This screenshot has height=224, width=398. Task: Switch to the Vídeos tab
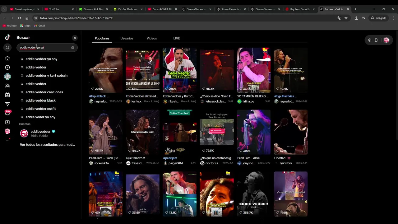coord(152,38)
